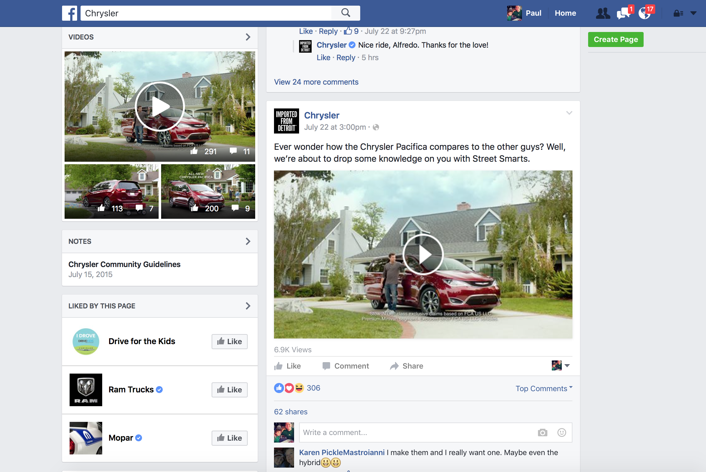This screenshot has height=472, width=706.
Task: Like the Chrysler Pacifica post
Action: (287, 366)
